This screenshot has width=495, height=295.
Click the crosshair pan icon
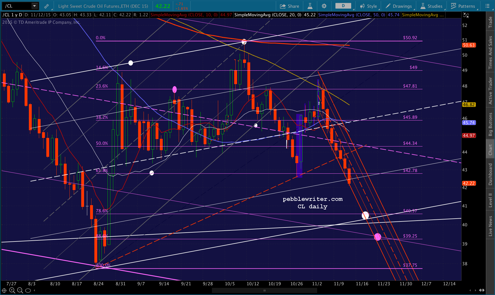pyautogui.click(x=4, y=290)
